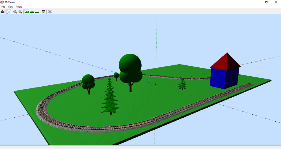
Task: Click the largest round-canopy tree
Action: pos(131,72)
